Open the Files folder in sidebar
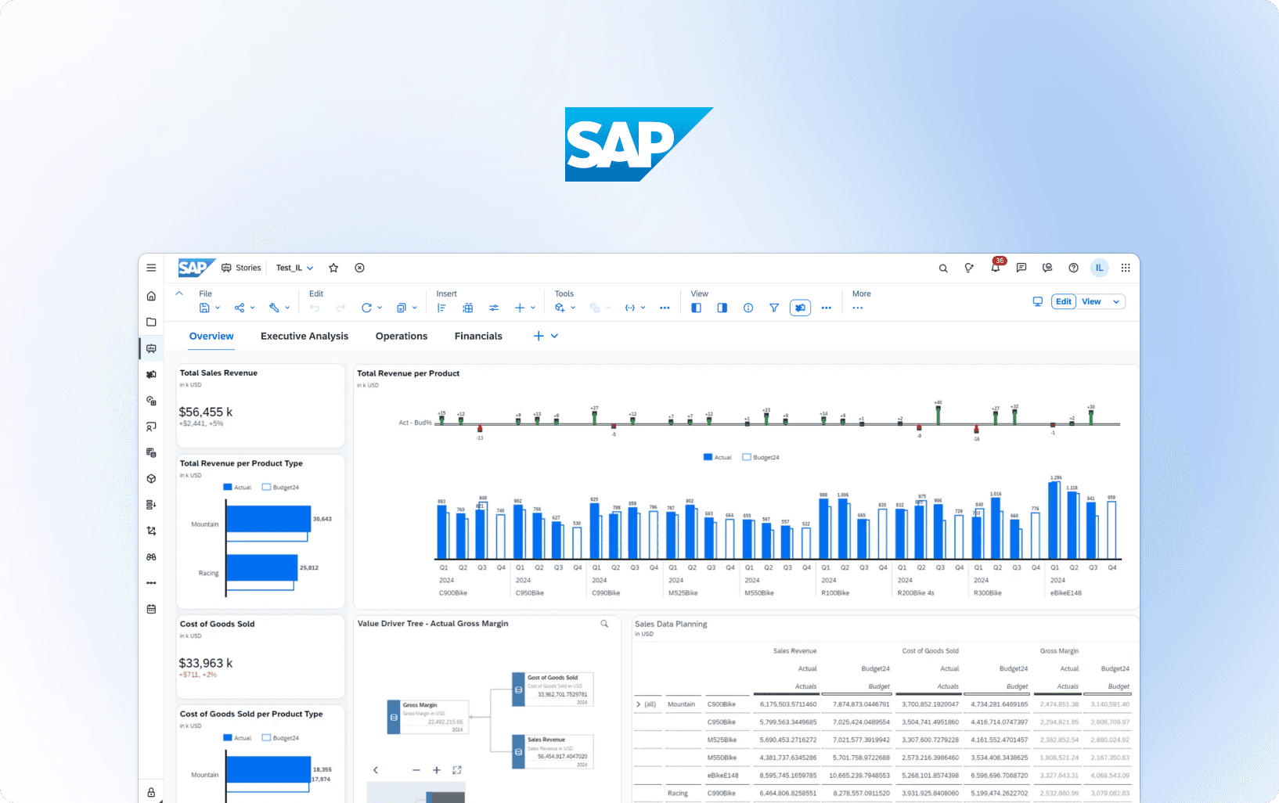1279x803 pixels. (151, 322)
